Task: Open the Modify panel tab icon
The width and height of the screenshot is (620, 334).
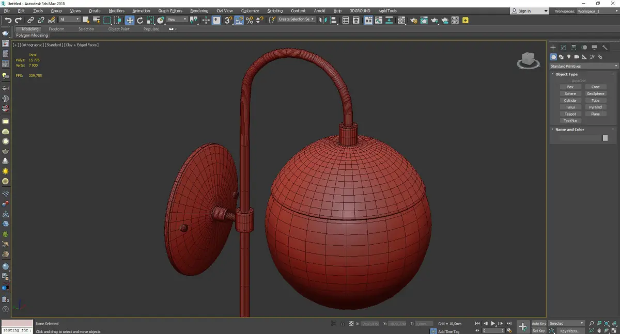Action: pyautogui.click(x=564, y=47)
